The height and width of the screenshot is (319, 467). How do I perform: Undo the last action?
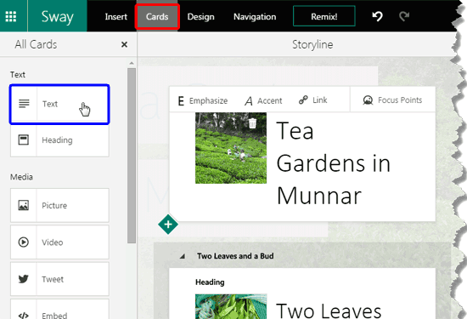[x=377, y=16]
